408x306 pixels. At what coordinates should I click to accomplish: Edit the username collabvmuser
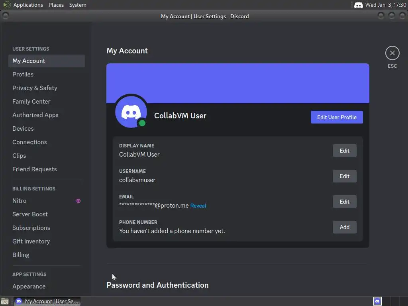pyautogui.click(x=345, y=176)
